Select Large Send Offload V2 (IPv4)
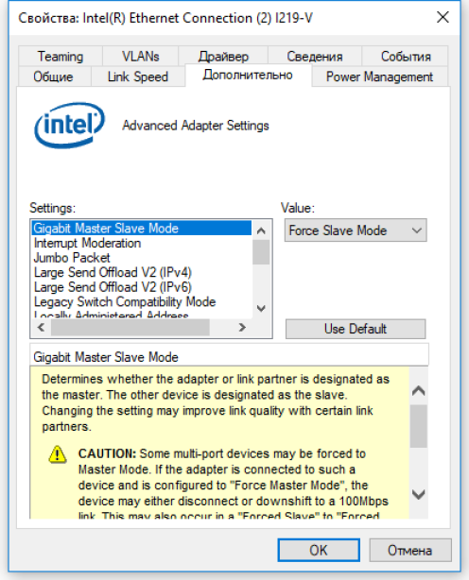Viewport: 469px width, 580px height. pyautogui.click(x=142, y=272)
